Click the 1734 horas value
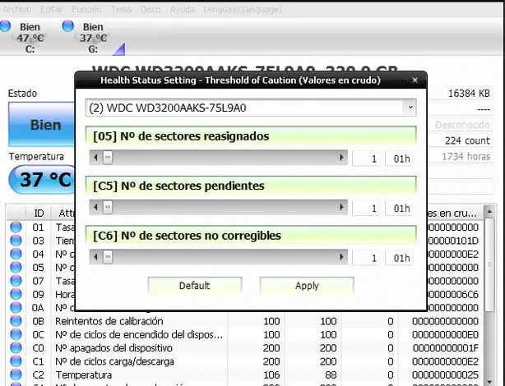Screen dimensions: 505x386 coord(466,156)
